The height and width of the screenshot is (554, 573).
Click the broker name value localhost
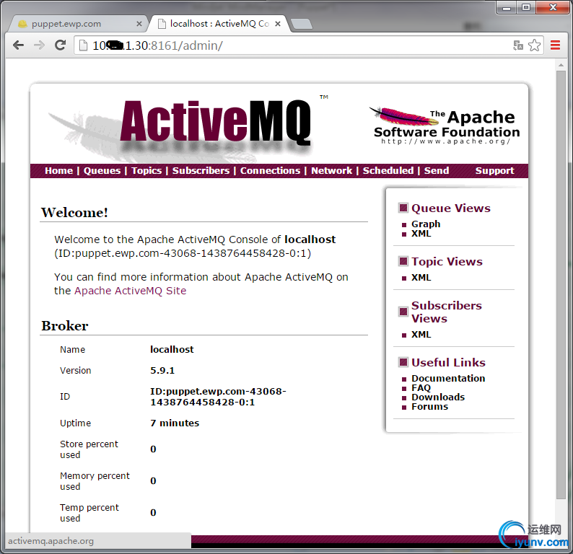(x=172, y=349)
